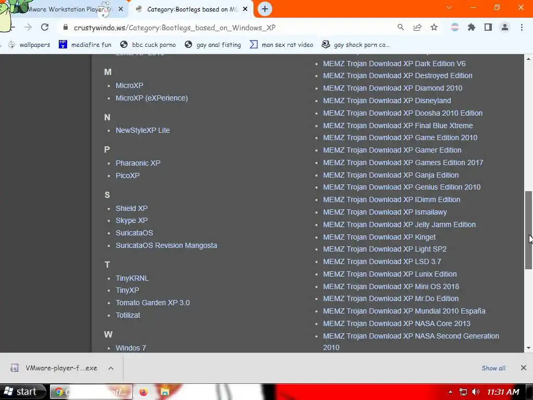Image resolution: width=533 pixels, height=400 pixels.
Task: Click the share page icon
Action: click(x=417, y=28)
